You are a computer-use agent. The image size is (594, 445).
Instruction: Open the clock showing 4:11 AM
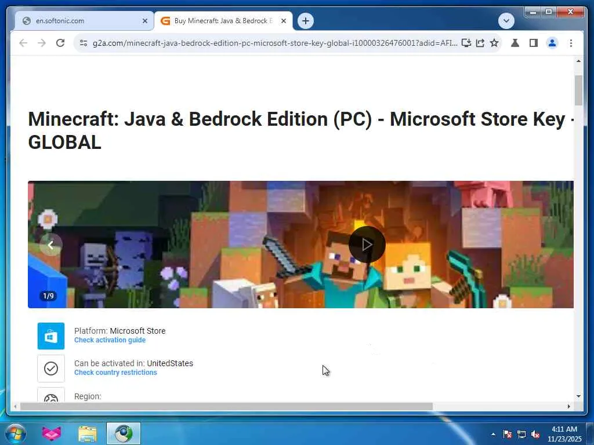(x=564, y=433)
